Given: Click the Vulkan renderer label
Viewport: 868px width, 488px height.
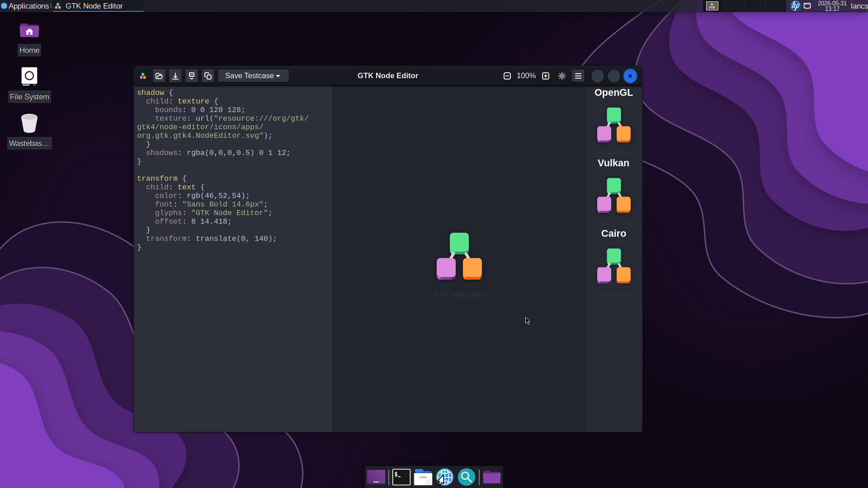Looking at the screenshot, I should click(x=613, y=163).
